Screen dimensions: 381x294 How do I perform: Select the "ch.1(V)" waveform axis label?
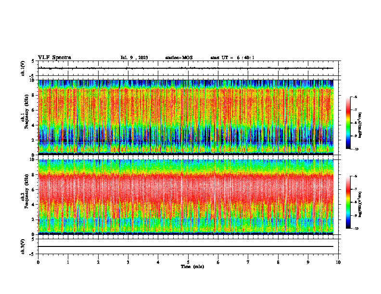point(23,68)
